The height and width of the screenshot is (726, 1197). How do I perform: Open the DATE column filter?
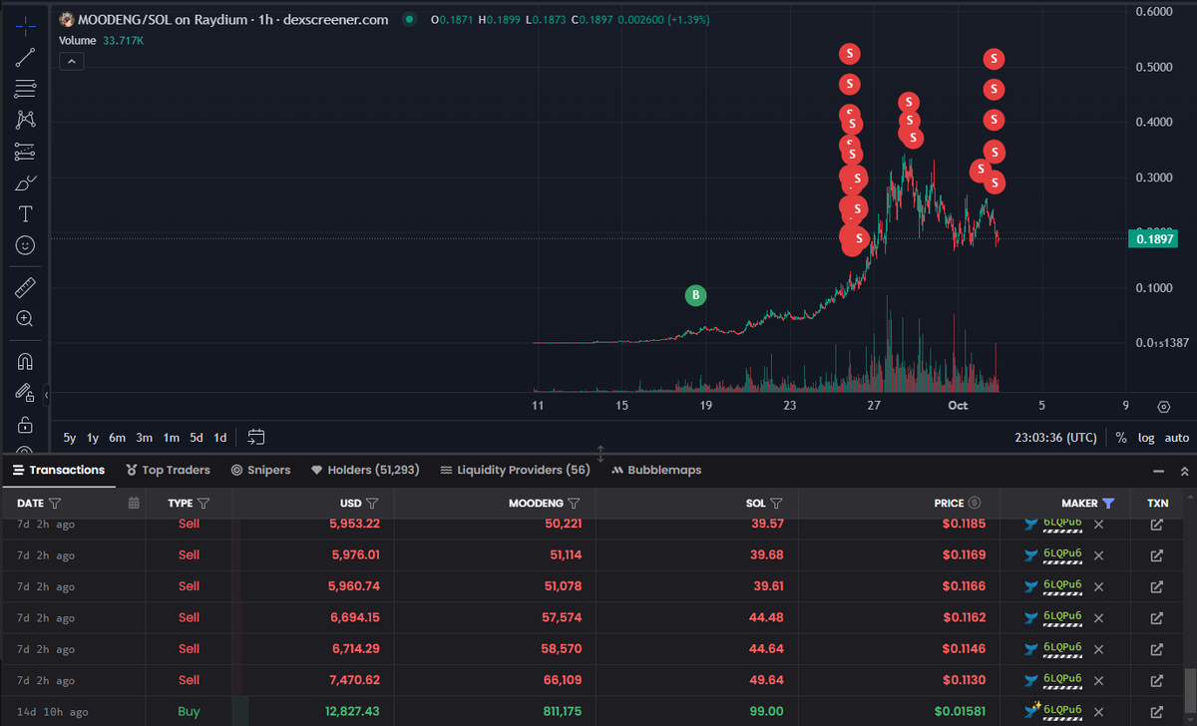point(55,504)
